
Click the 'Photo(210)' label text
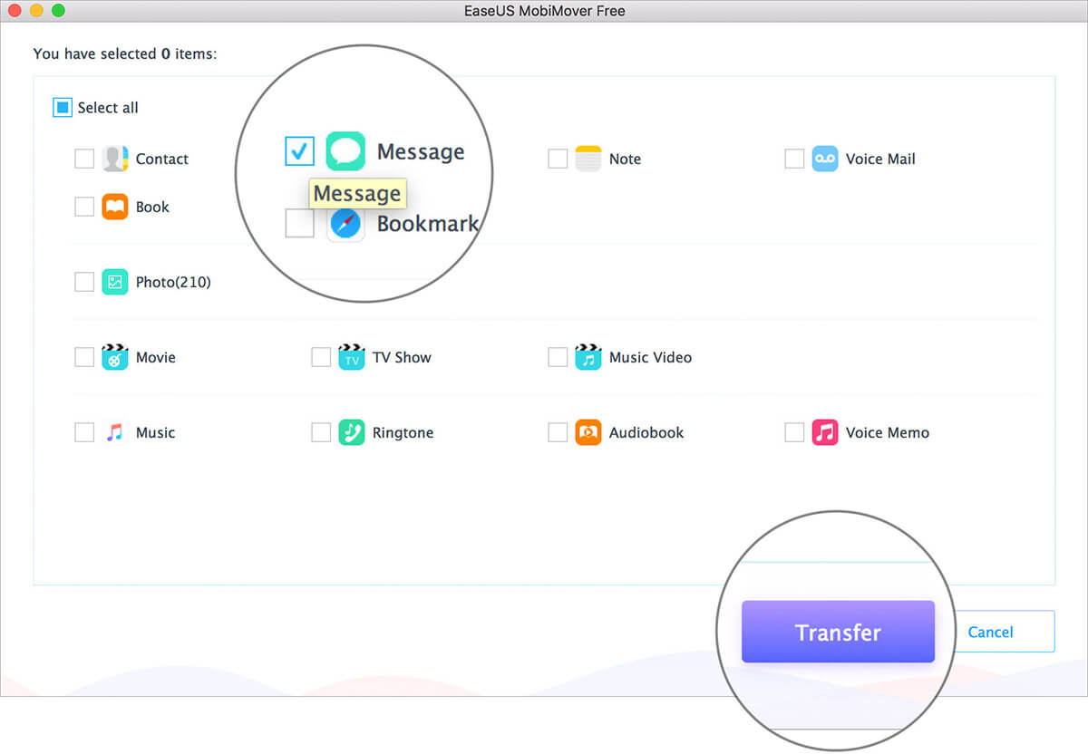[173, 282]
